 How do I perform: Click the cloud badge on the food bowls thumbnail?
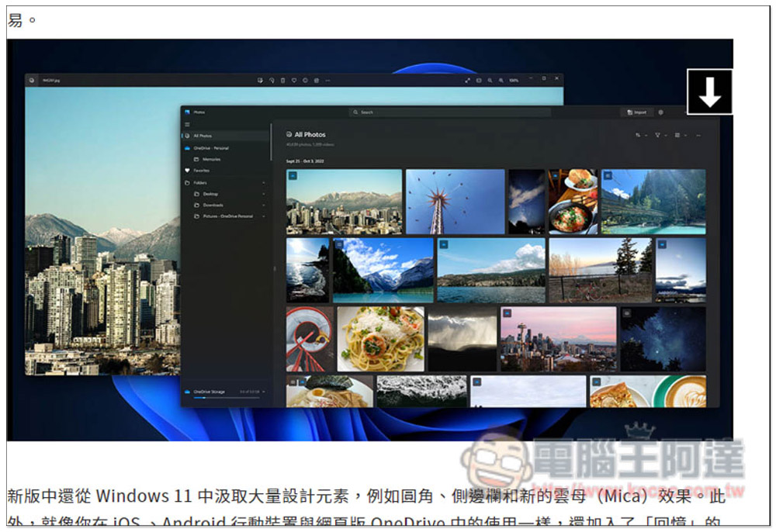pos(556,175)
